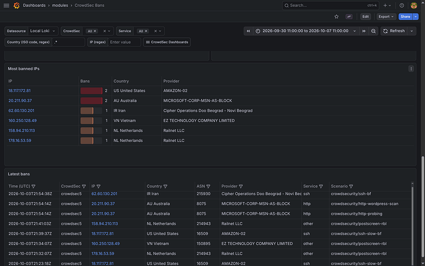Click the Country ISO code regex field

tap(68, 42)
